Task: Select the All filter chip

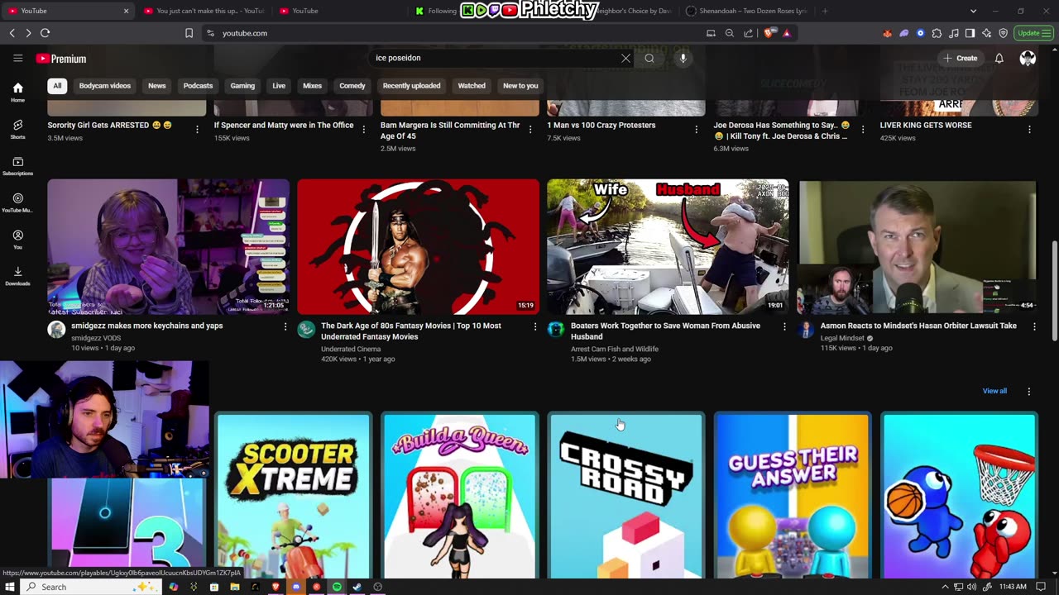Action: click(57, 86)
